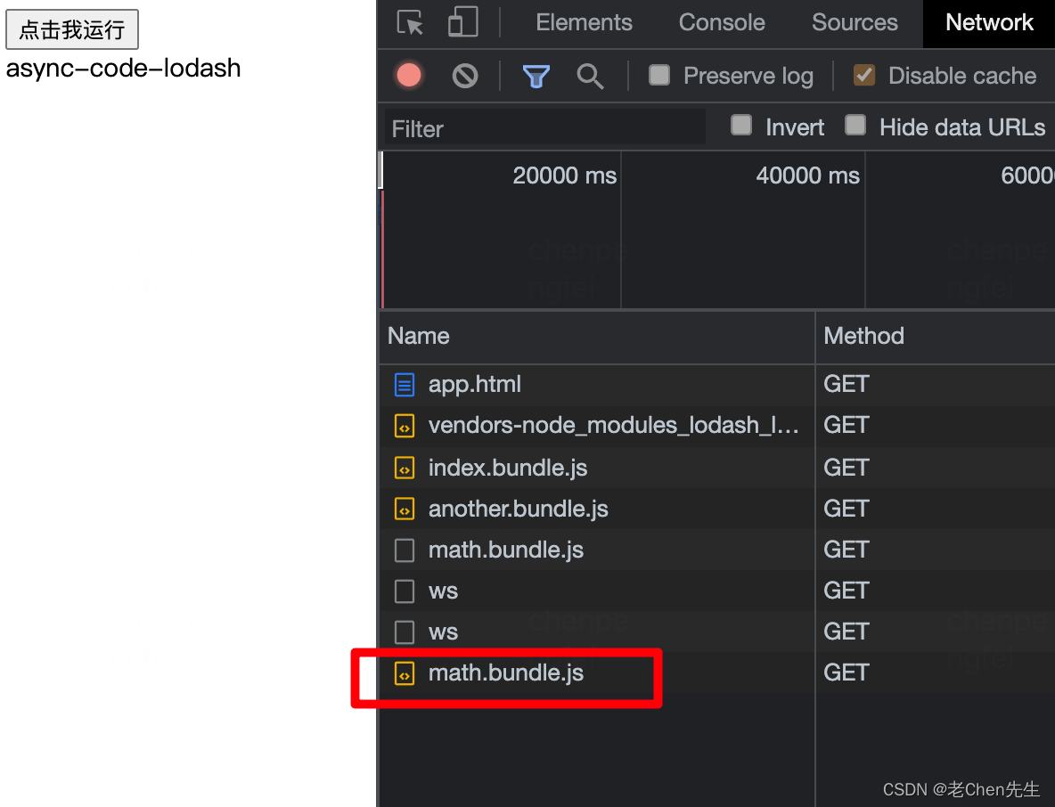This screenshot has width=1055, height=807.
Task: Switch to the Elements tab
Action: [584, 22]
